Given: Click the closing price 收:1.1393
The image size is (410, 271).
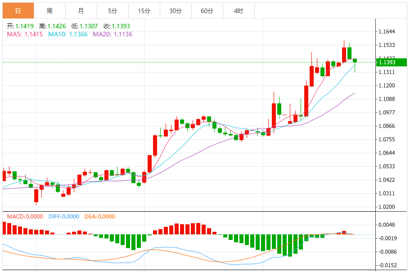Looking at the screenshot, I should pyautogui.click(x=117, y=26).
